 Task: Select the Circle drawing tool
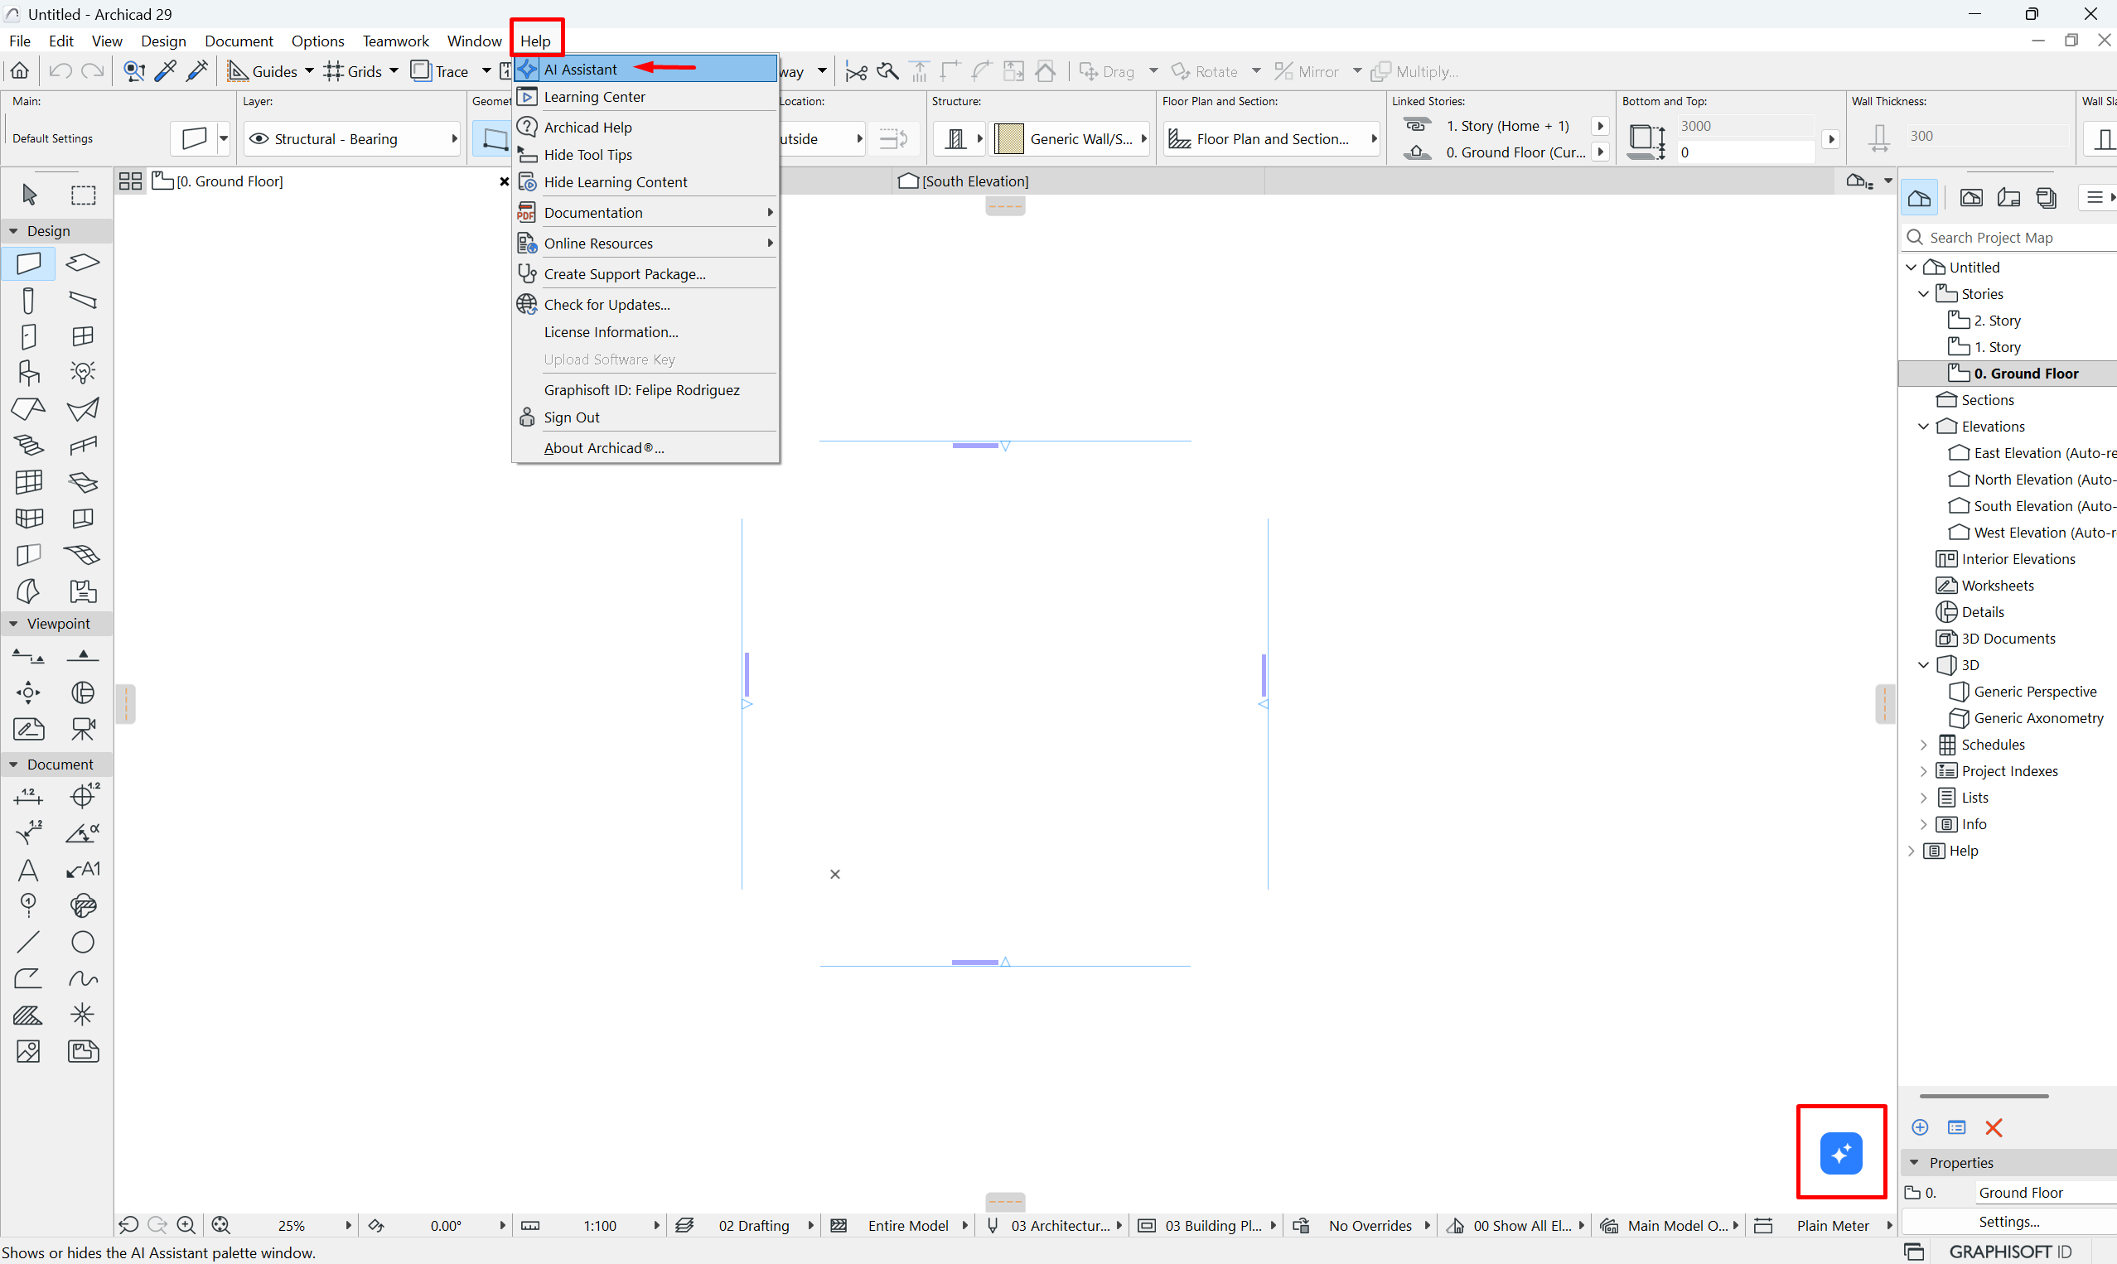(83, 941)
